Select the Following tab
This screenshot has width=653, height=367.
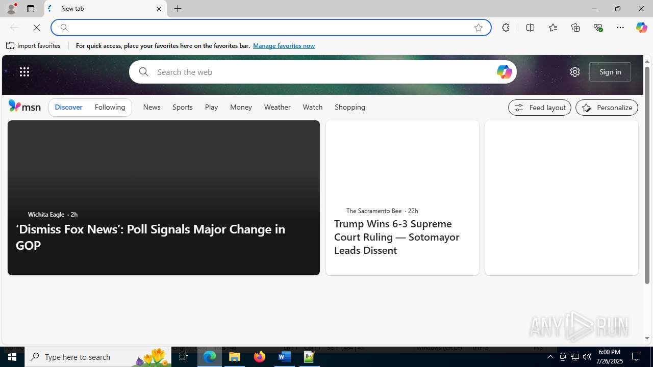click(110, 108)
